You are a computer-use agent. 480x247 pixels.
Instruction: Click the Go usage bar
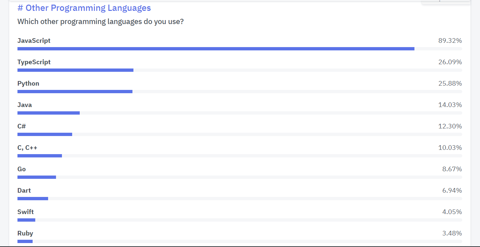(240, 177)
